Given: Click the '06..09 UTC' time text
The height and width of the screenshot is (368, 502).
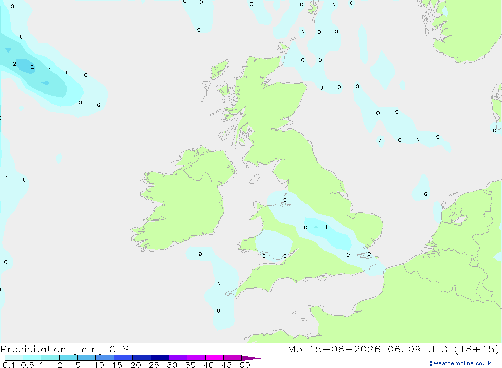Looking at the screenshot, I should pos(417,349).
